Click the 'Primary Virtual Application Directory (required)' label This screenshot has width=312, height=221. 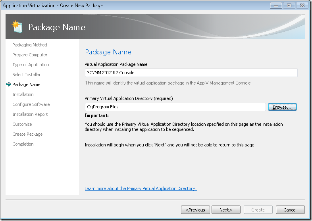(x=129, y=98)
